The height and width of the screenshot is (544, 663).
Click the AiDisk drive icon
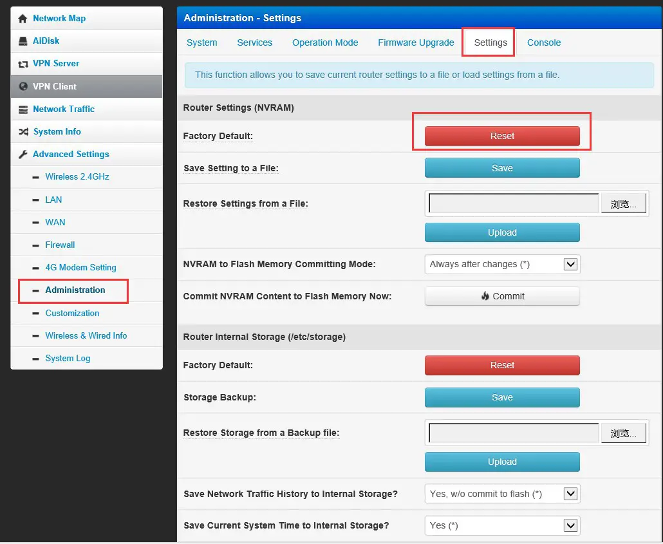coord(23,41)
